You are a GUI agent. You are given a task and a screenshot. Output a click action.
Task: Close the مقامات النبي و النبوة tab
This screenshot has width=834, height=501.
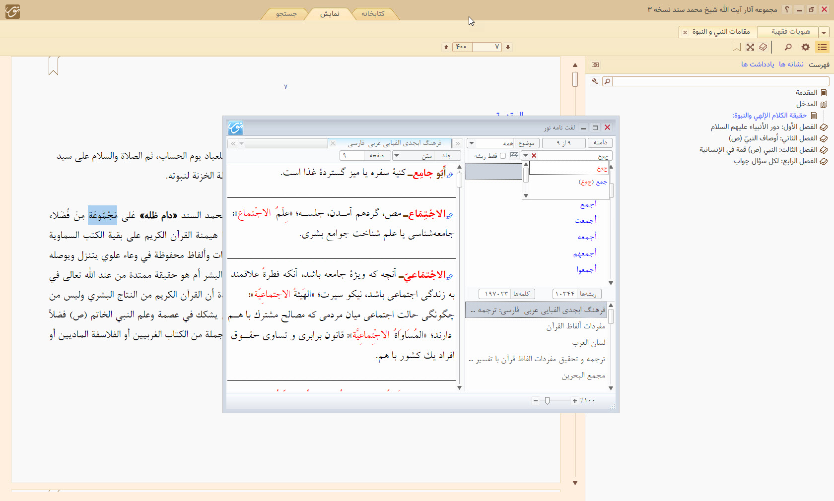685,32
